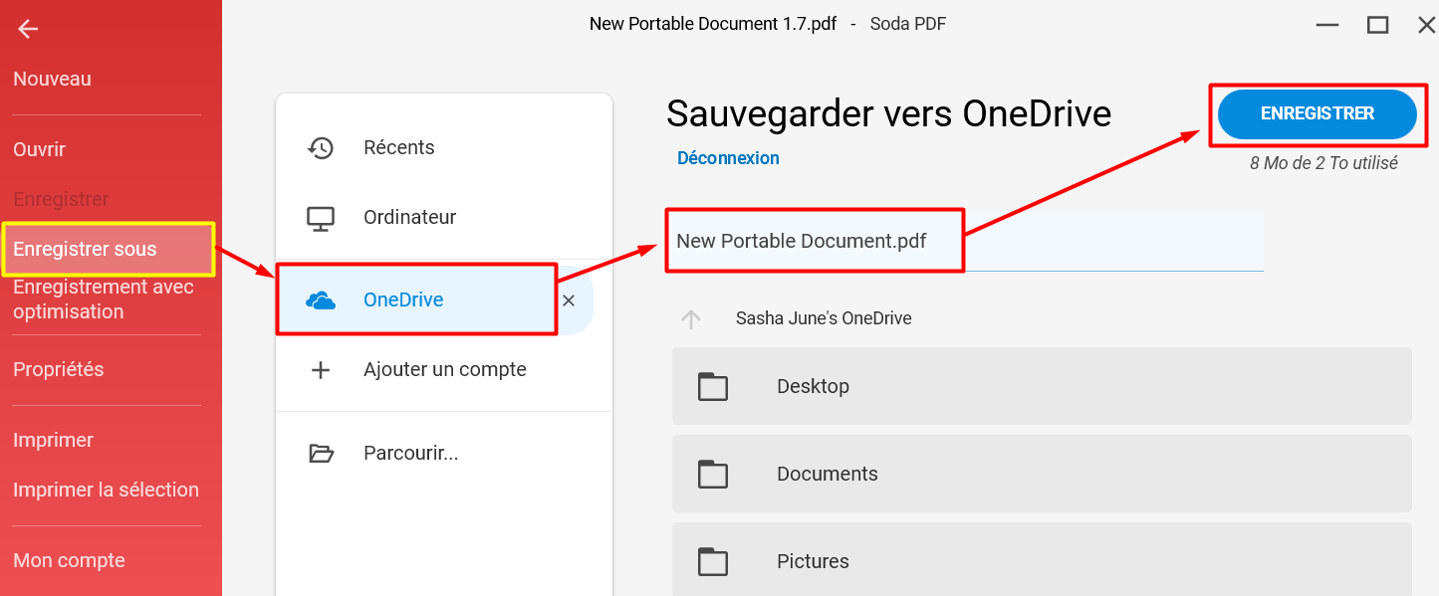Select Enregistrement avec optimisation
This screenshot has width=1439, height=596.
(104, 299)
